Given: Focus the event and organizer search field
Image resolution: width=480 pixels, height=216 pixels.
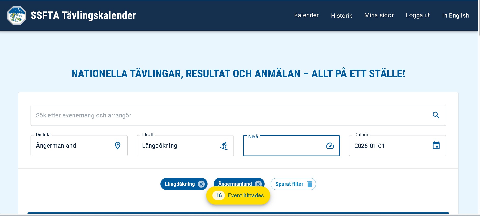Looking at the screenshot, I should [x=229, y=115].
